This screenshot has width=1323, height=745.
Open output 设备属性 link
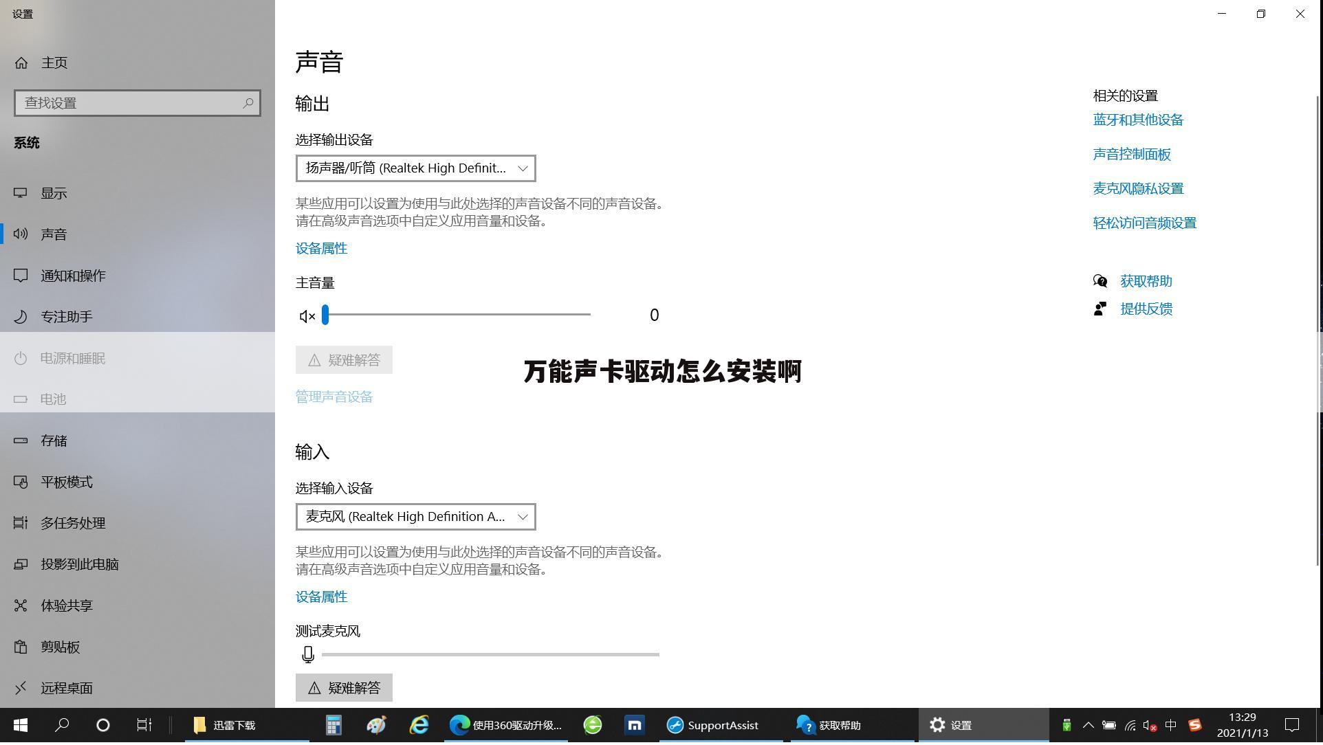pos(321,249)
